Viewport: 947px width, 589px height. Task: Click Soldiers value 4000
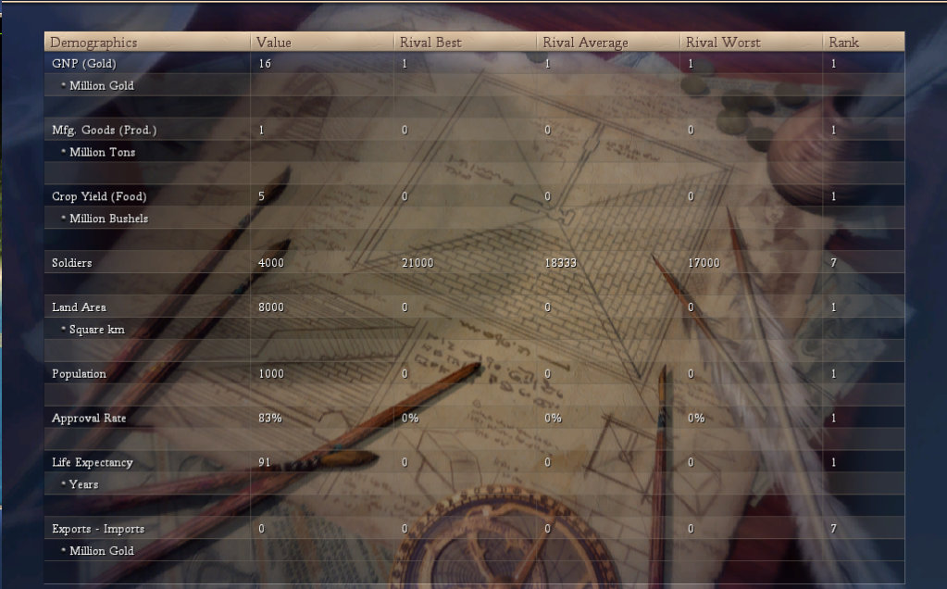(271, 263)
